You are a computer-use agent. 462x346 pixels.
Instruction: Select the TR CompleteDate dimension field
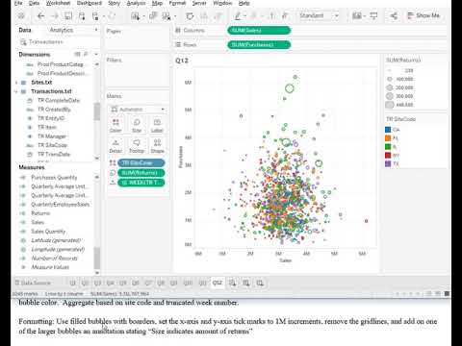click(x=59, y=100)
